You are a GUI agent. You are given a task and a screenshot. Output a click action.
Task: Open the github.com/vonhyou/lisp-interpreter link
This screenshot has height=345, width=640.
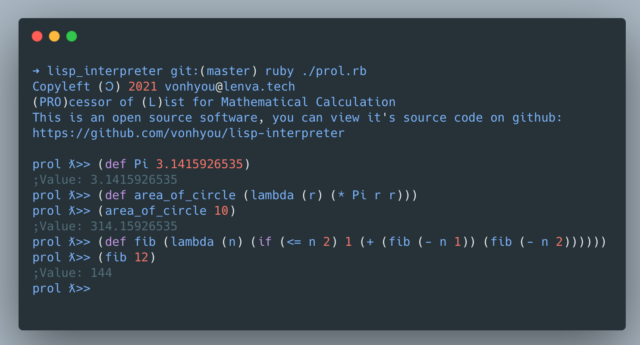coord(188,133)
